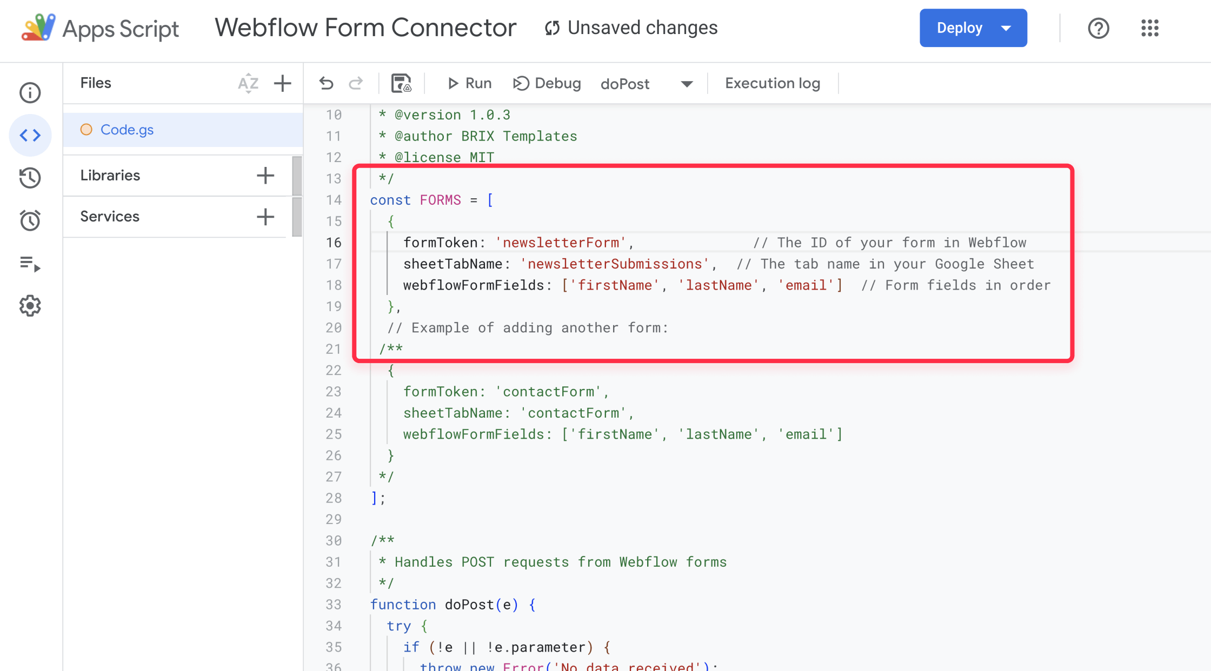Click the Deploy button
This screenshot has height=671, width=1211.
click(x=959, y=28)
